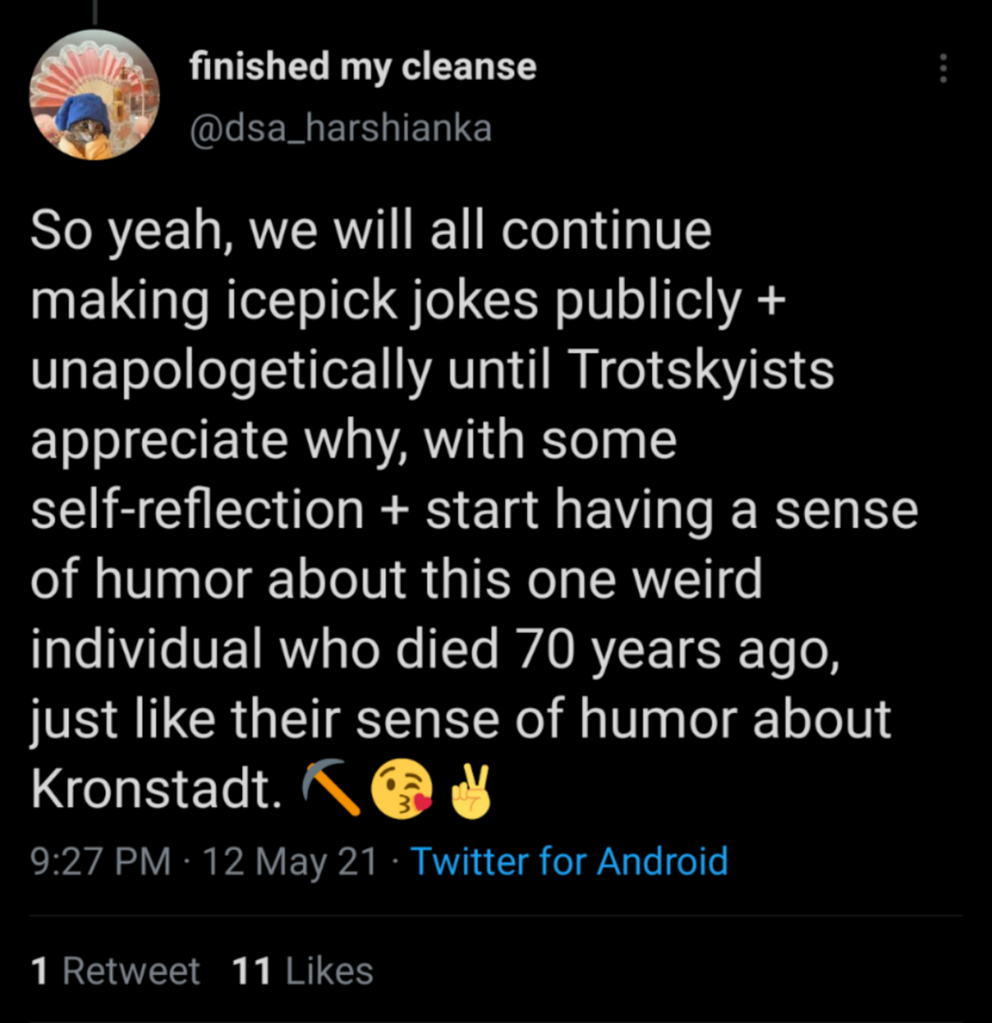Click the word 'Trotskyists' in the tweet

point(701,369)
